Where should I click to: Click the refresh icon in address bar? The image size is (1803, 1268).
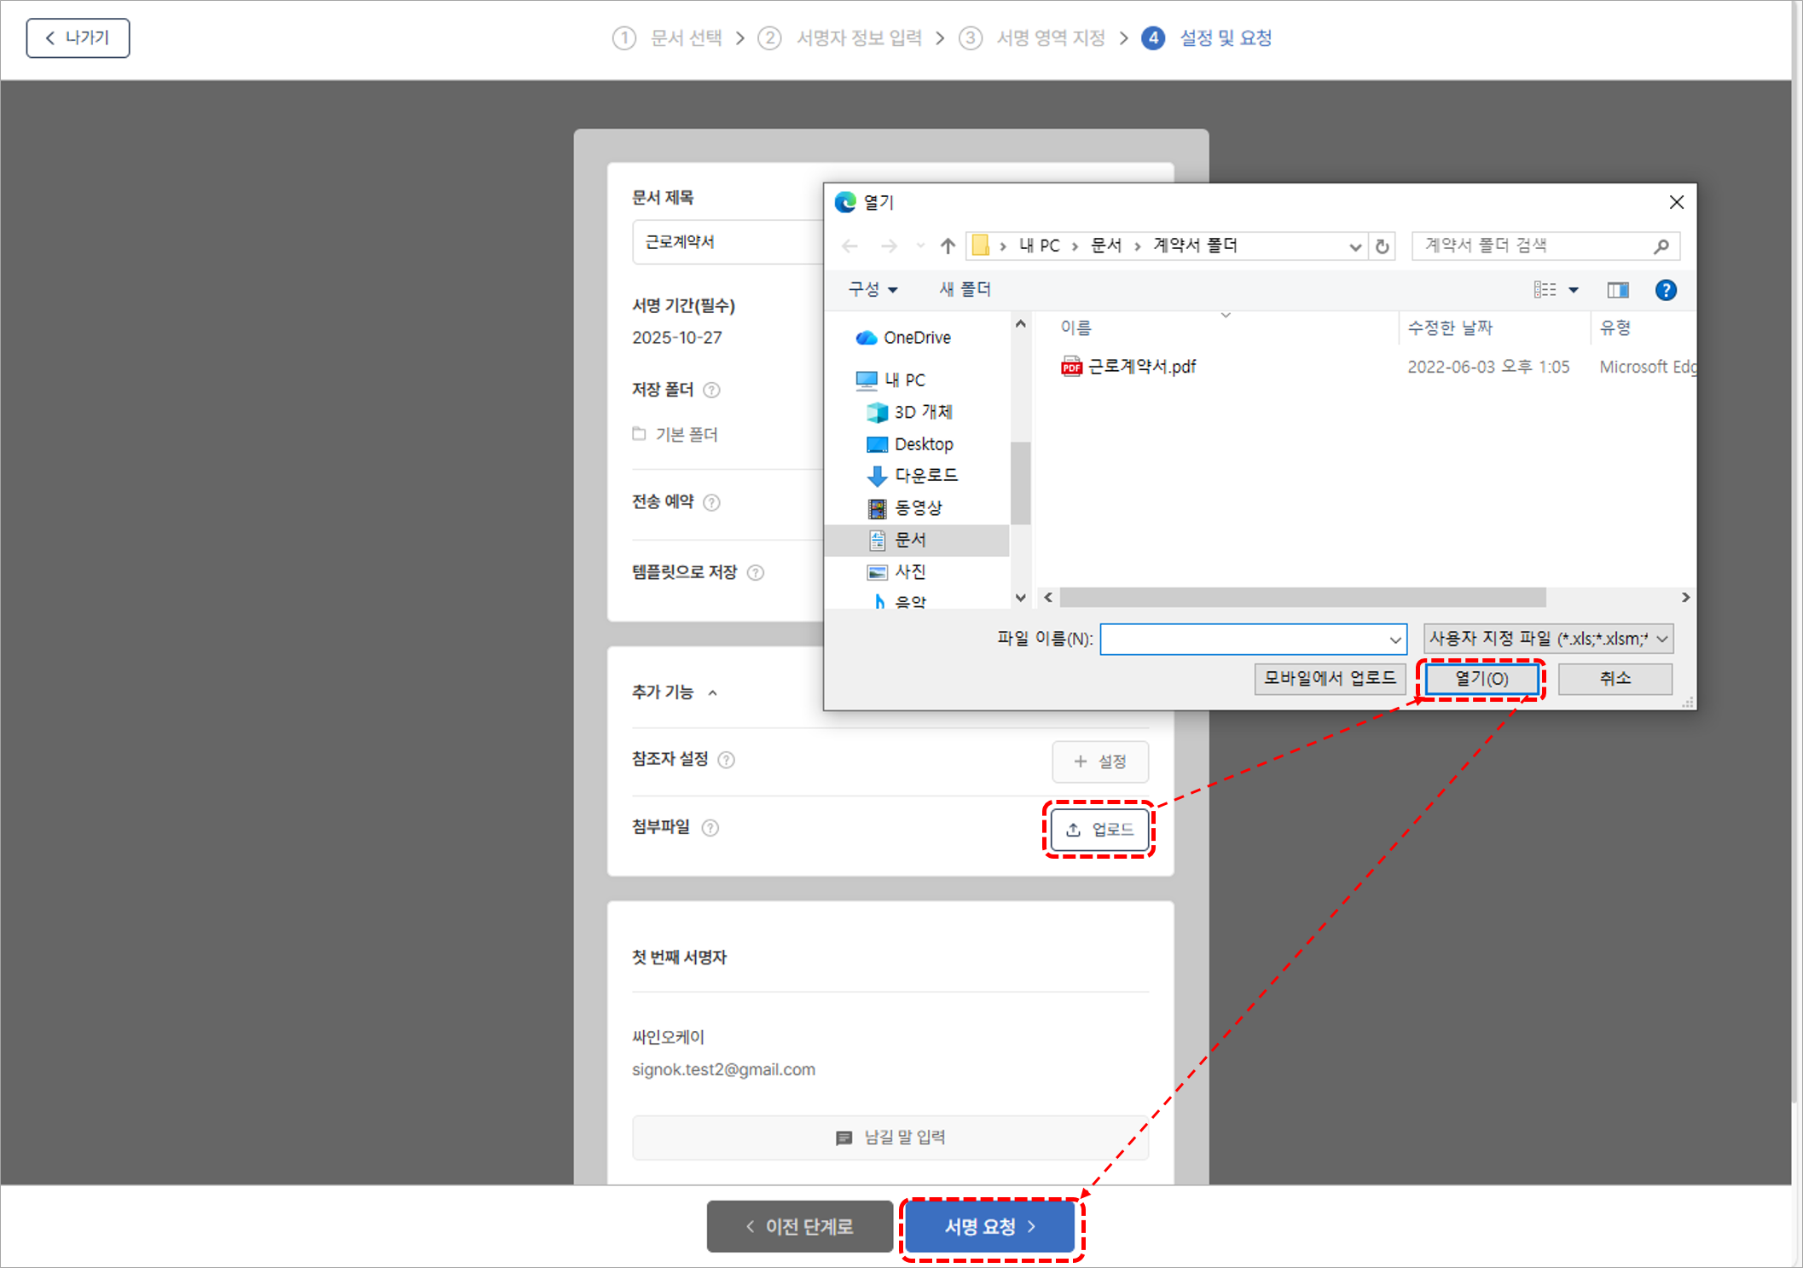(1382, 246)
